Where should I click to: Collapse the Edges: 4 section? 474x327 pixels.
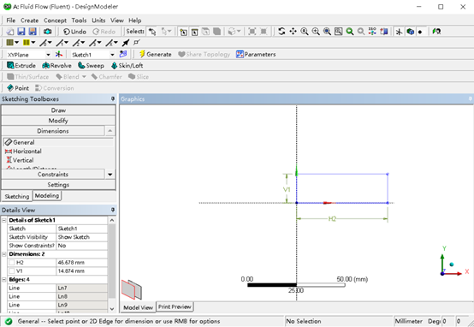pyautogui.click(x=4, y=280)
